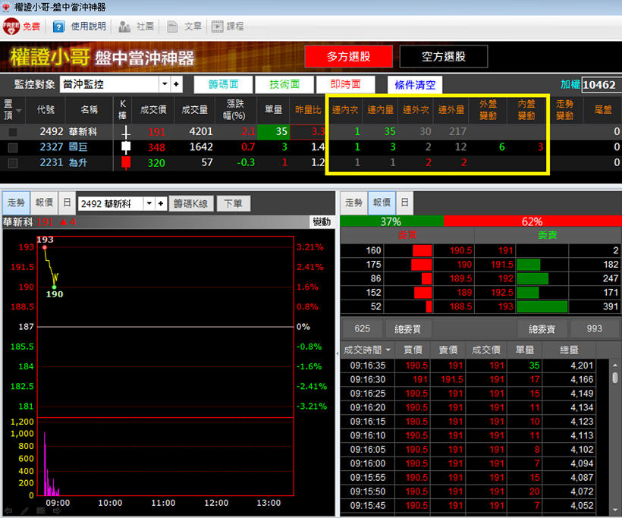Click the 成交量 column header
Viewport: 622px width, 518px height.
pyautogui.click(x=194, y=110)
